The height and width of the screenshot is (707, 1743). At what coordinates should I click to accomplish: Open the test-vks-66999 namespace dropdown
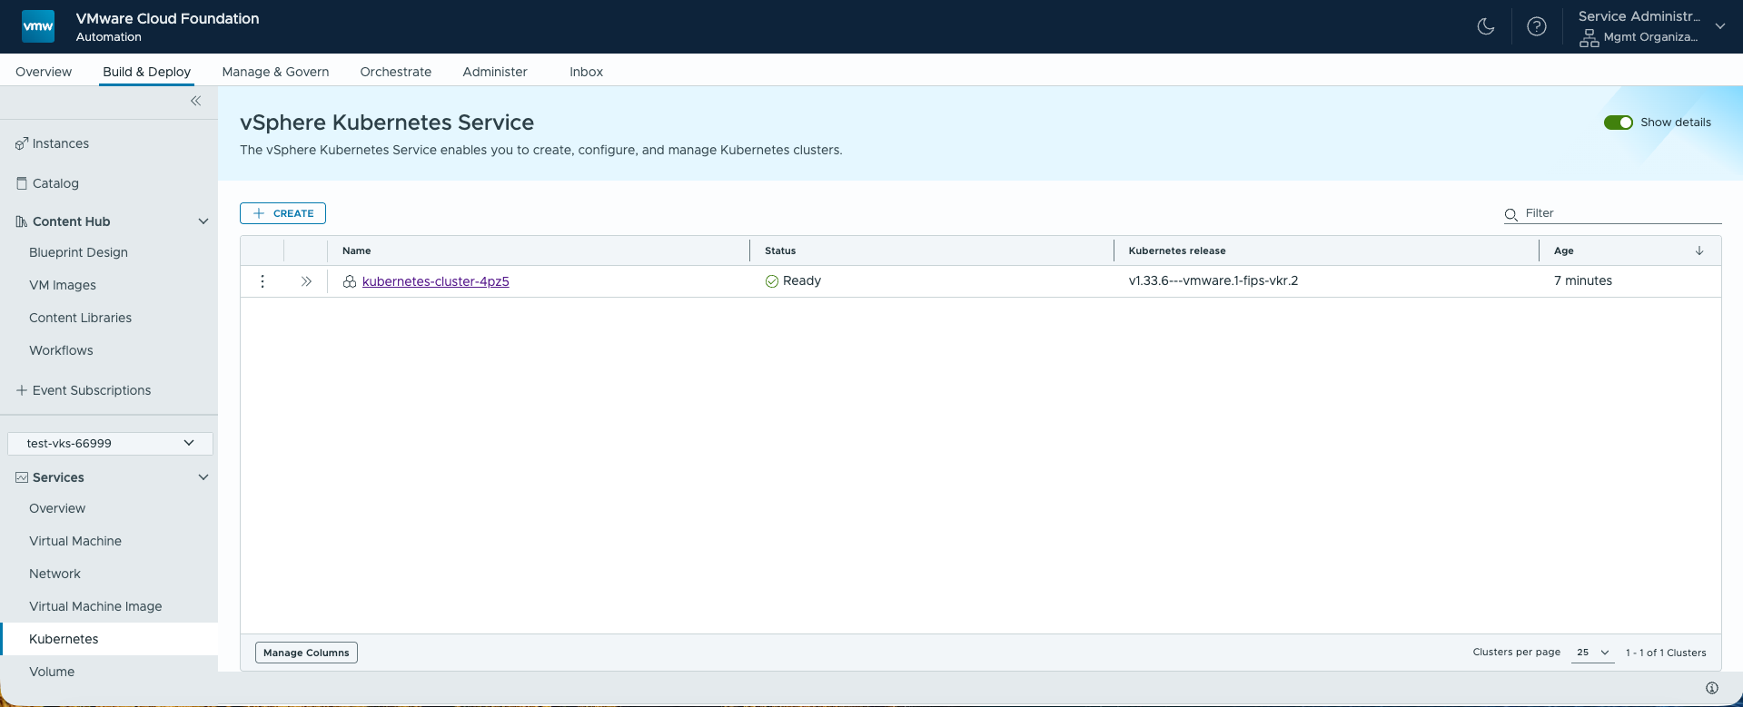coord(110,443)
